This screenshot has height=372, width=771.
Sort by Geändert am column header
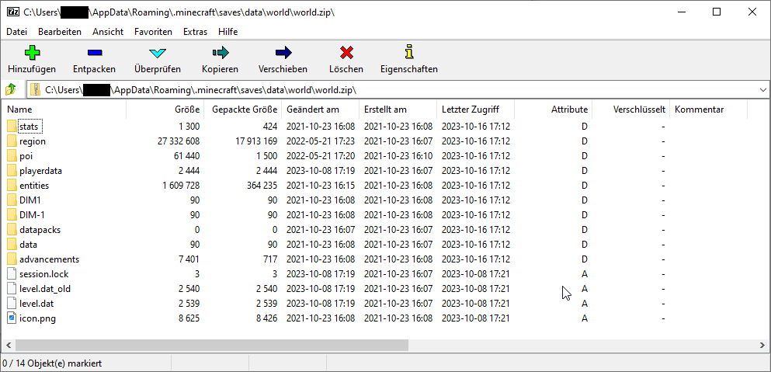pos(320,110)
